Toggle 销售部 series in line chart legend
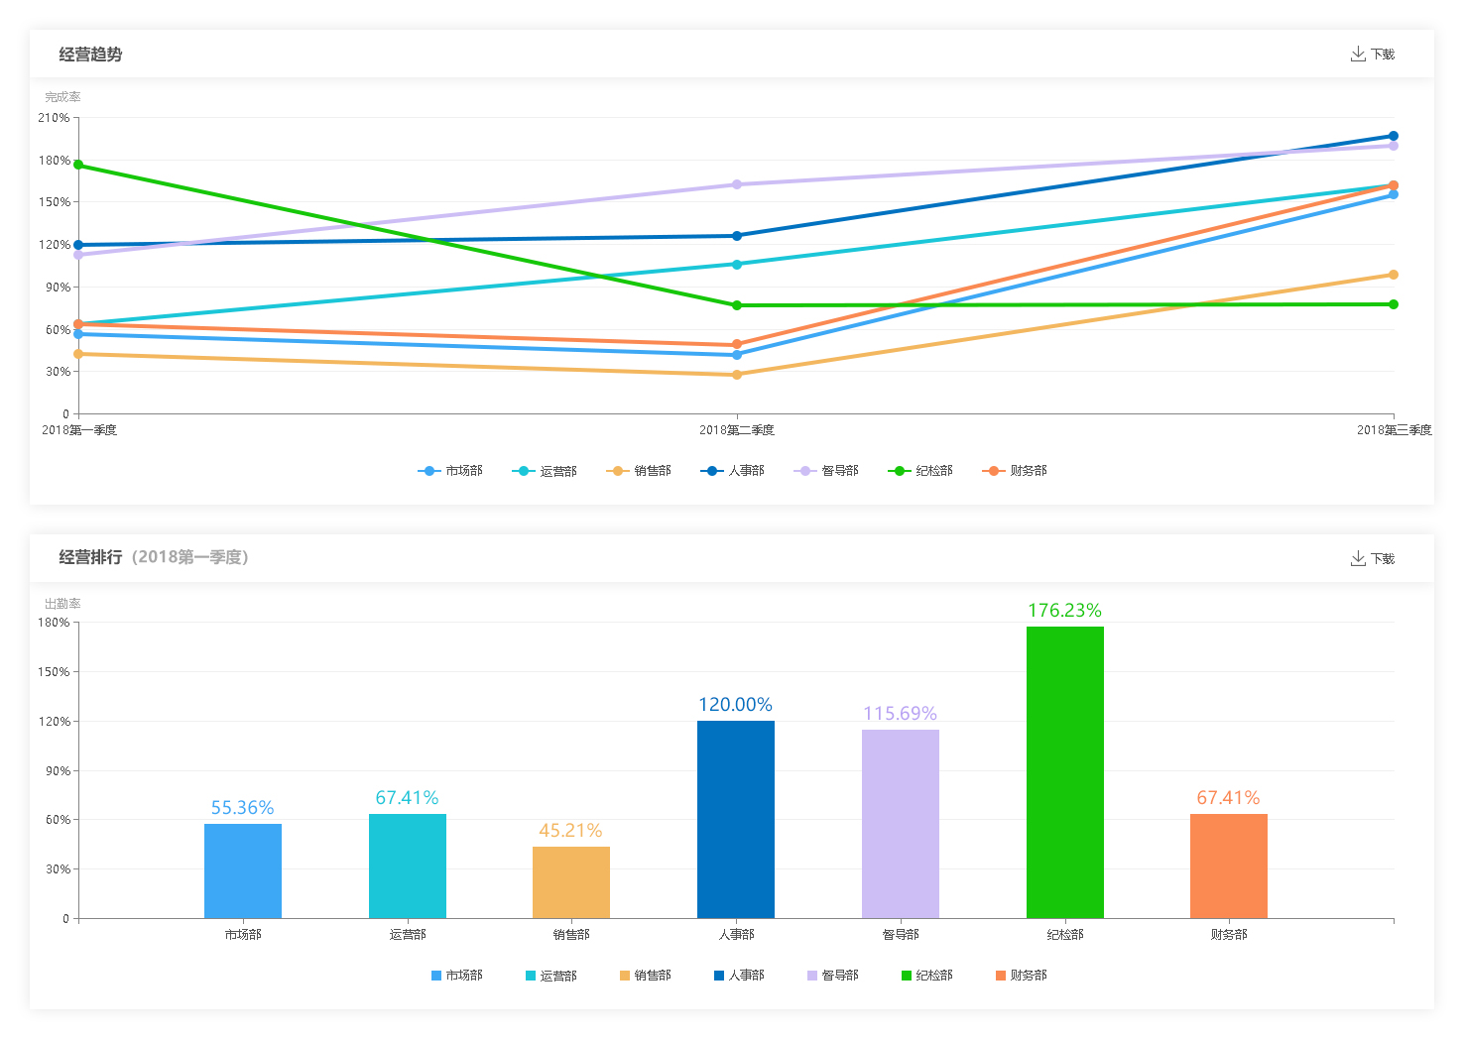Screen dimensions: 1464x1039 coord(639,471)
